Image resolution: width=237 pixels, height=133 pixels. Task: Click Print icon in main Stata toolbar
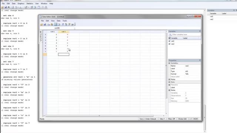(x=9, y=7)
